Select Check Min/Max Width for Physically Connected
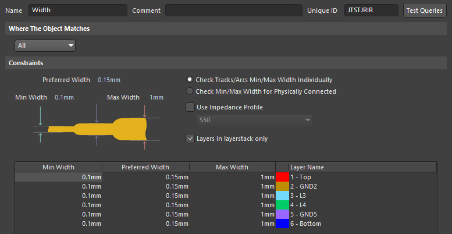The image size is (452, 234). point(190,91)
